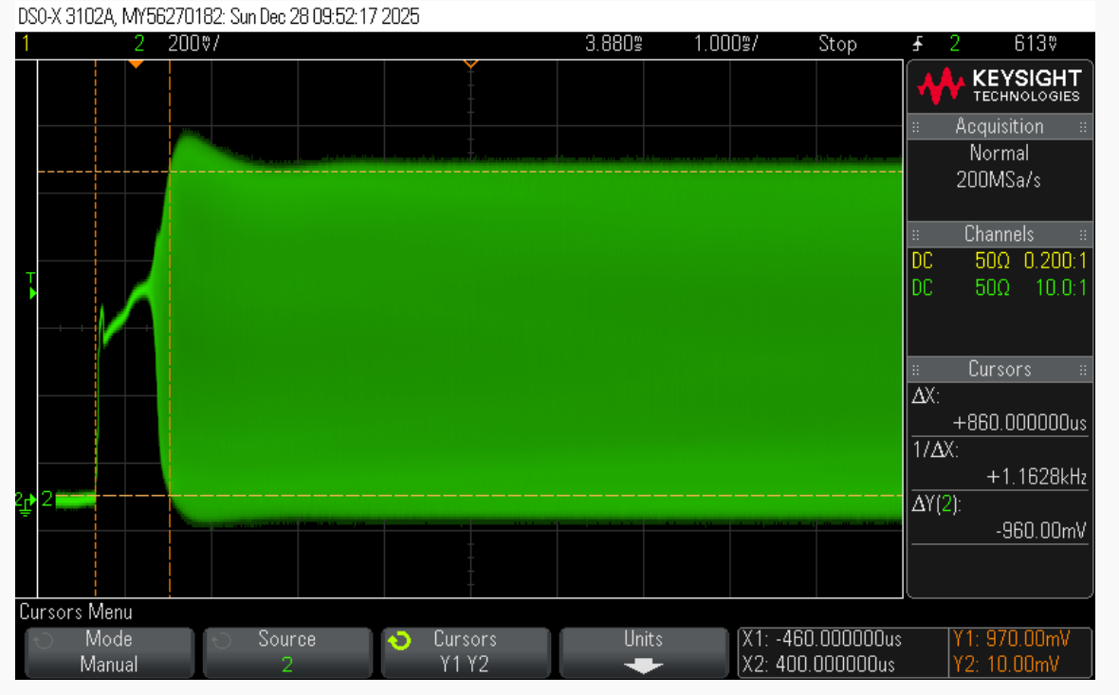This screenshot has width=1119, height=695.
Task: Click the Acquisition panel right grip icon
Action: pyautogui.click(x=1083, y=127)
